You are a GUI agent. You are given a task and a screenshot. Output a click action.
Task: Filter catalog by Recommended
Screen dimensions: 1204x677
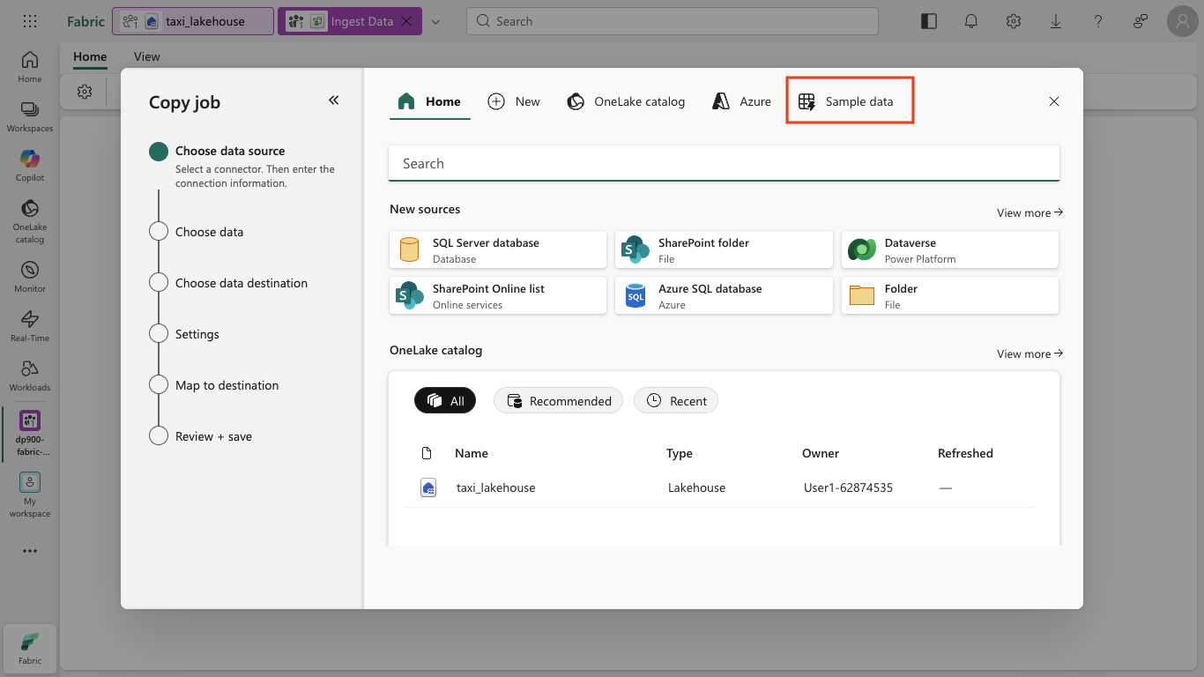coord(558,401)
